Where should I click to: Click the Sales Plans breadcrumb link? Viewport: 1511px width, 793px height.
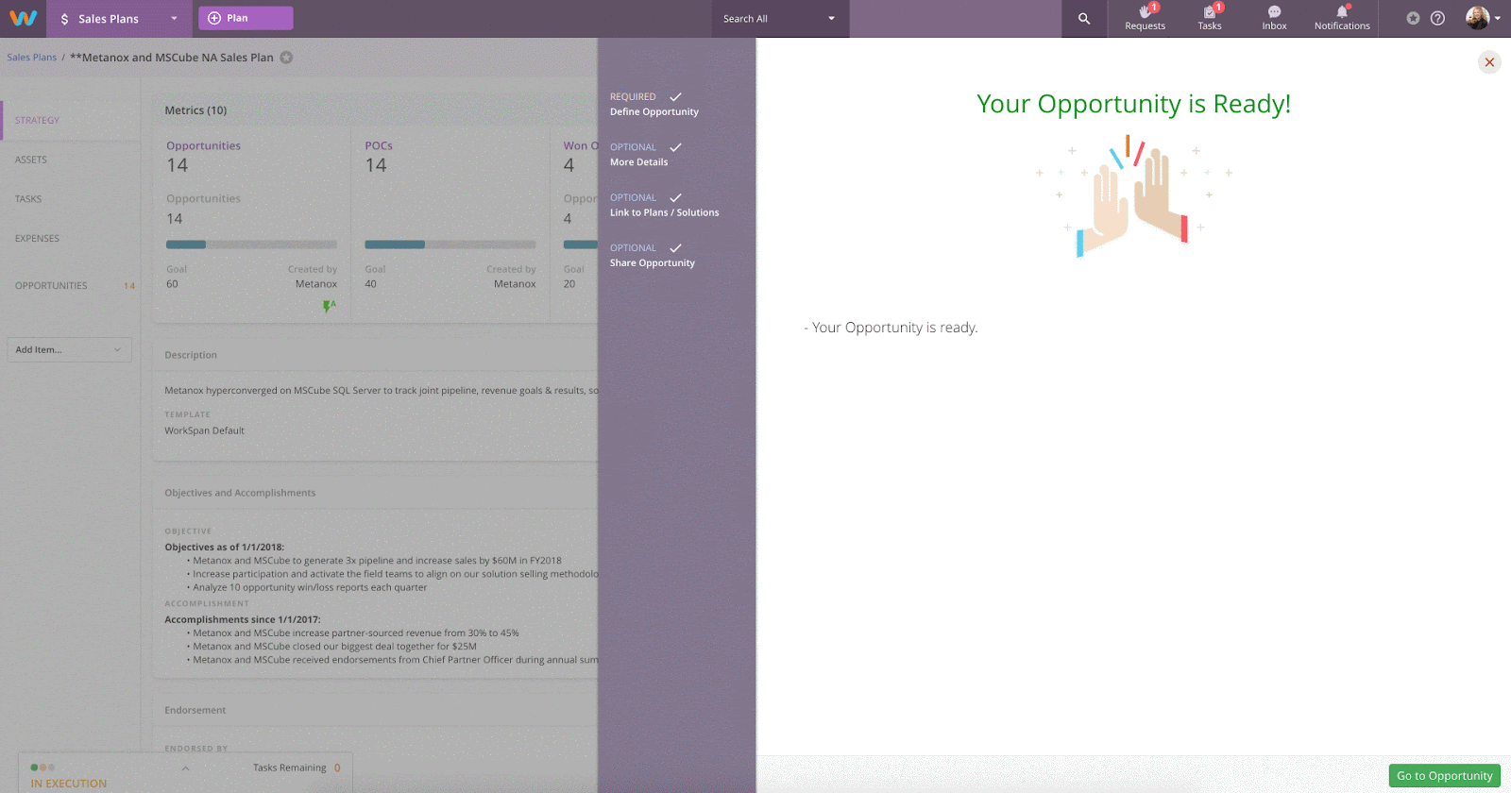coord(32,58)
